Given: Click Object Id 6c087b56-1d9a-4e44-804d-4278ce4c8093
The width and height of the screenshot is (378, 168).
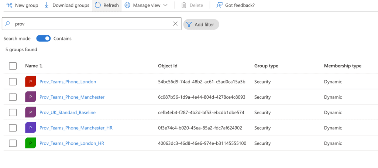Looking at the screenshot, I should coord(202,97).
